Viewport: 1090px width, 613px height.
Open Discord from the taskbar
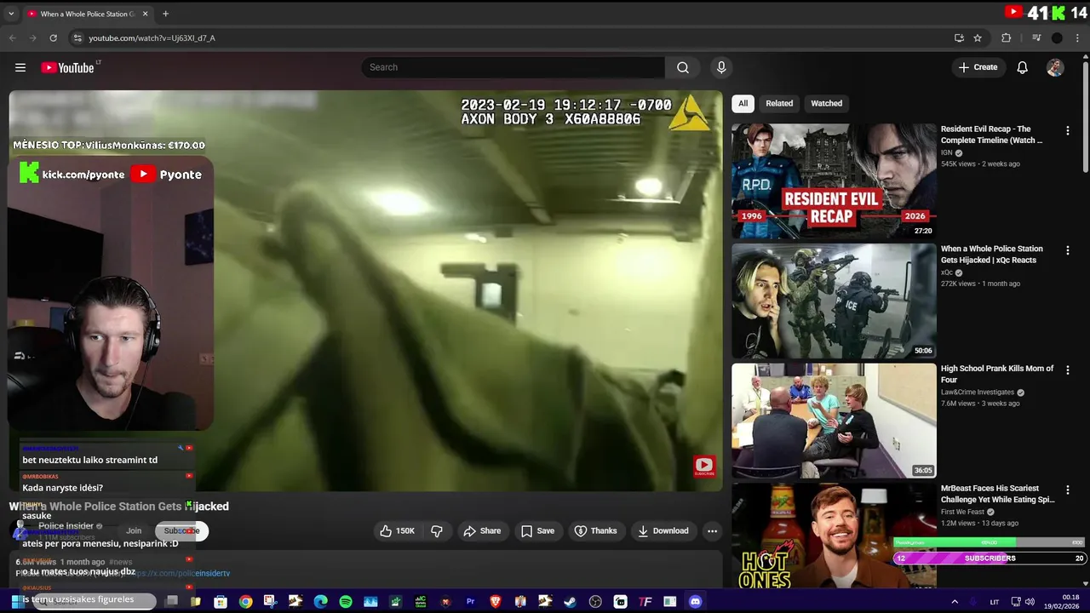pyautogui.click(x=695, y=602)
